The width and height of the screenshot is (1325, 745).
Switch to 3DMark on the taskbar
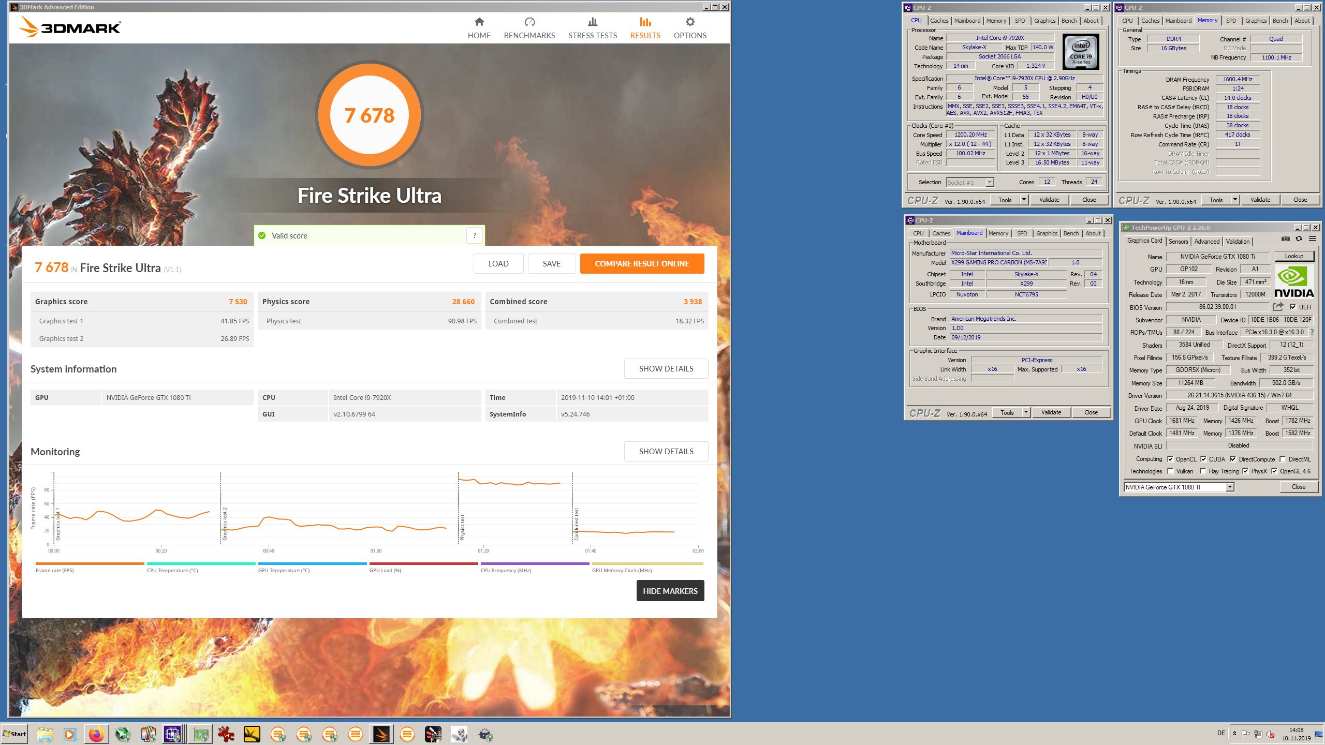pos(381,734)
